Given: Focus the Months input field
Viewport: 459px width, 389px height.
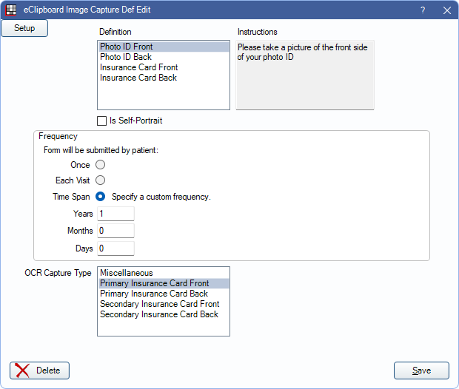Looking at the screenshot, I should (115, 231).
